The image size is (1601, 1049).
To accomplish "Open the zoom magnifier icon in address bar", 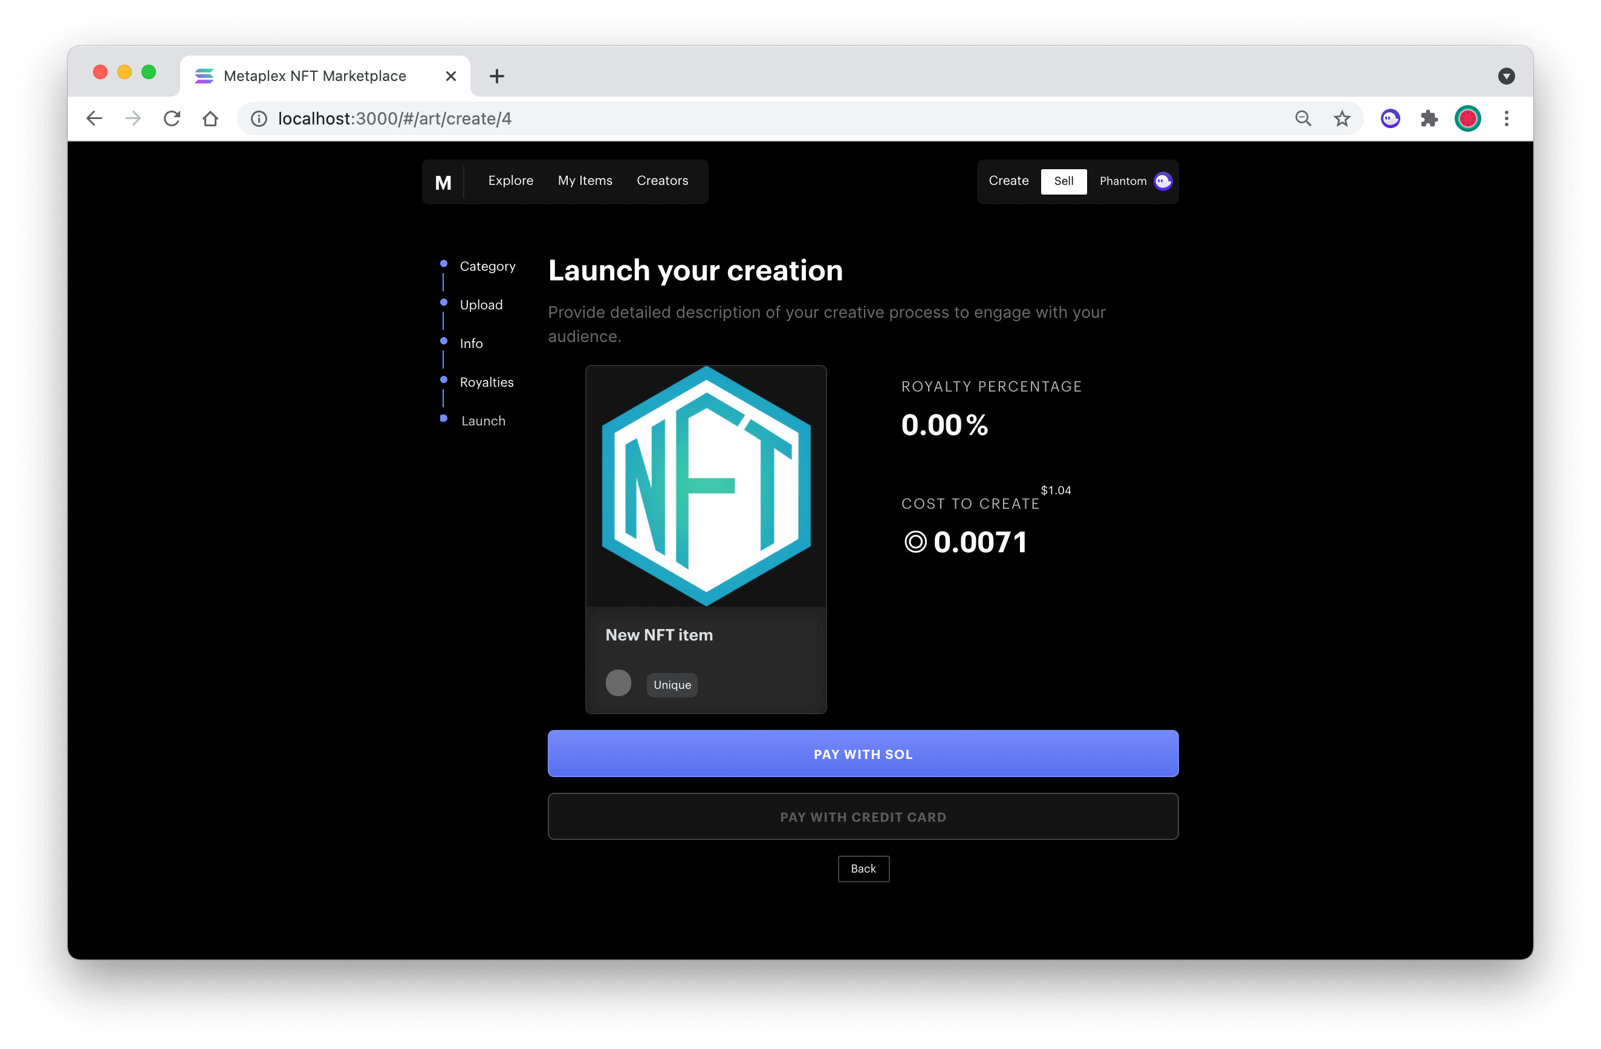I will 1303,119.
